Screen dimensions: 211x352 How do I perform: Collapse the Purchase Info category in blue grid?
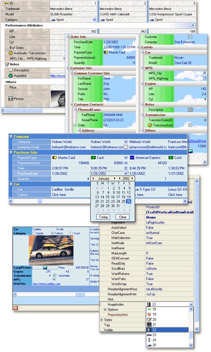click(x=11, y=152)
